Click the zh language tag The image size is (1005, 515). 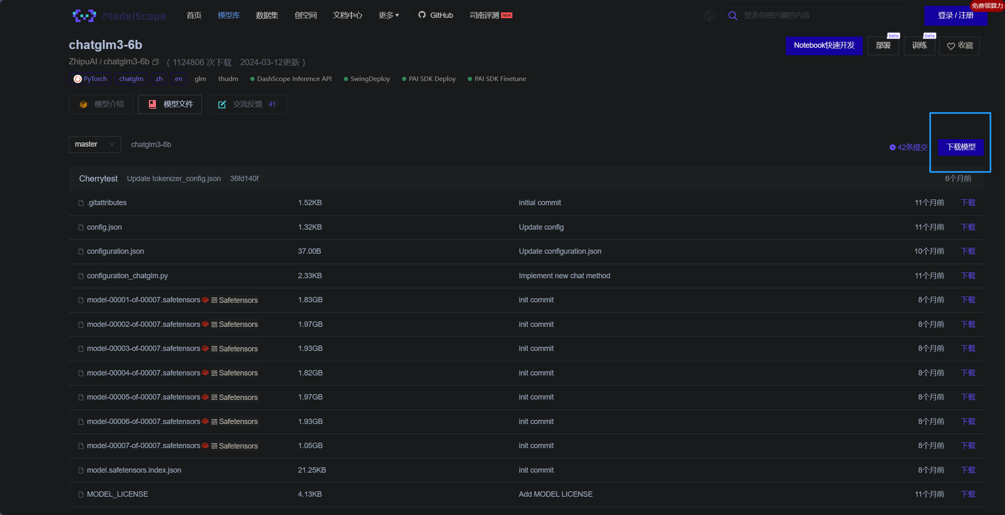pos(159,78)
